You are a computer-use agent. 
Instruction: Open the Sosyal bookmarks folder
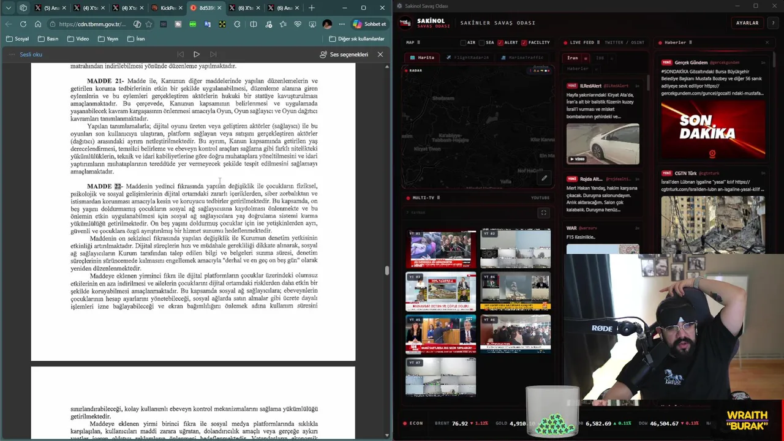pos(18,39)
